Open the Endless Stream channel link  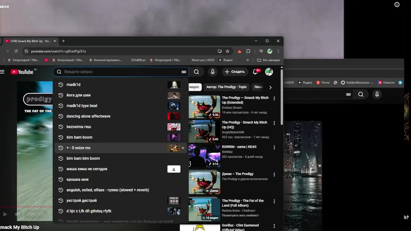click(232, 108)
